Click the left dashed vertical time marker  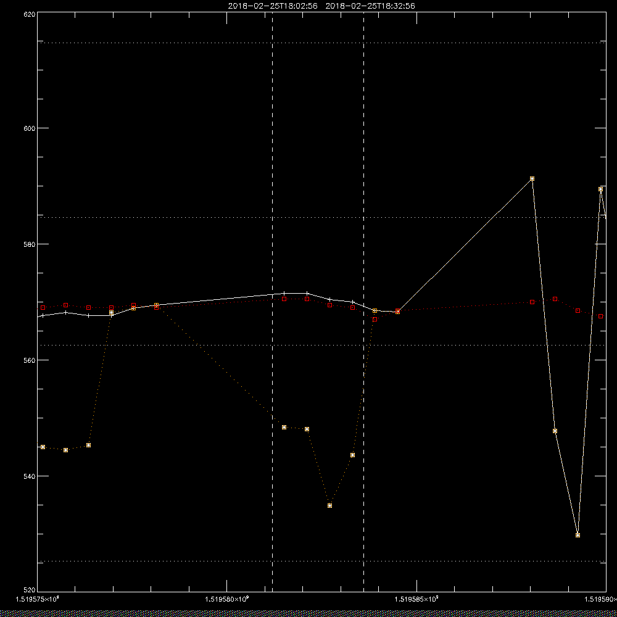click(272, 302)
